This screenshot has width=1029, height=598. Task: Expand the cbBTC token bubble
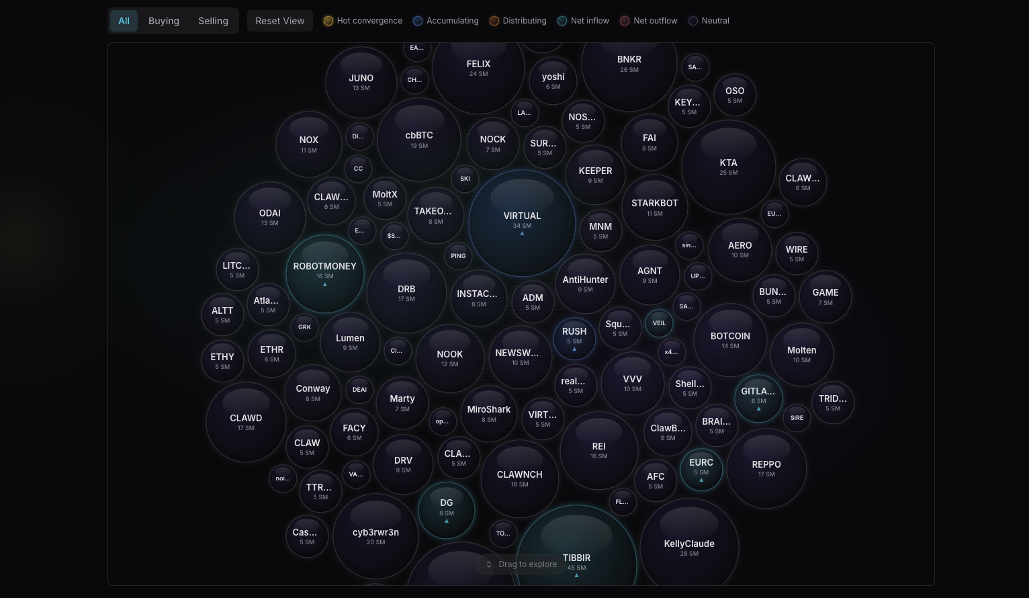[418, 139]
